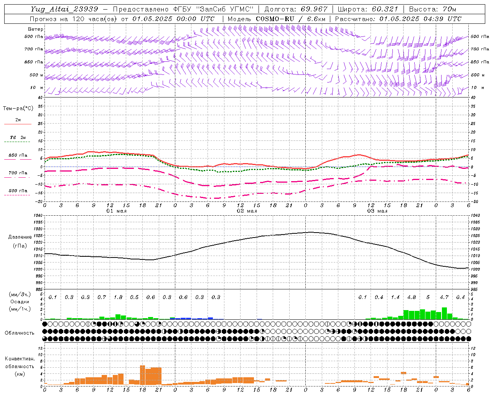Image resolution: width=491 pixels, height=393 pixels.
Task: Click the Облачность cloud cover label
Action: click(x=20, y=333)
